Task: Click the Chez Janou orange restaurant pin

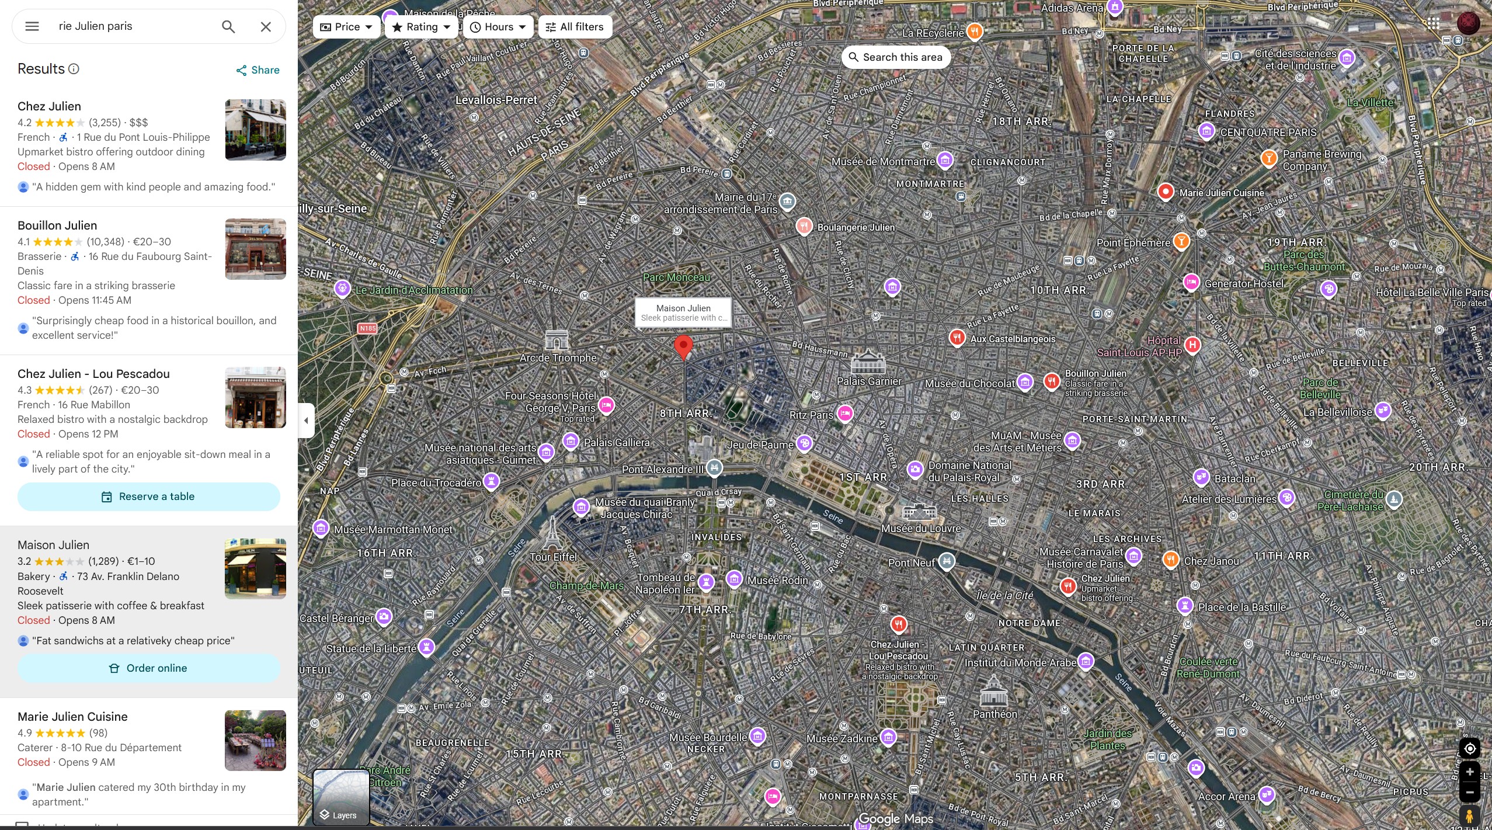Action: click(1170, 560)
